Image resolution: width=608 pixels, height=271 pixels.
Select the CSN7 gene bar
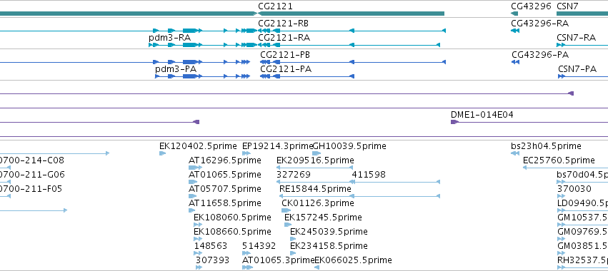tap(582, 14)
